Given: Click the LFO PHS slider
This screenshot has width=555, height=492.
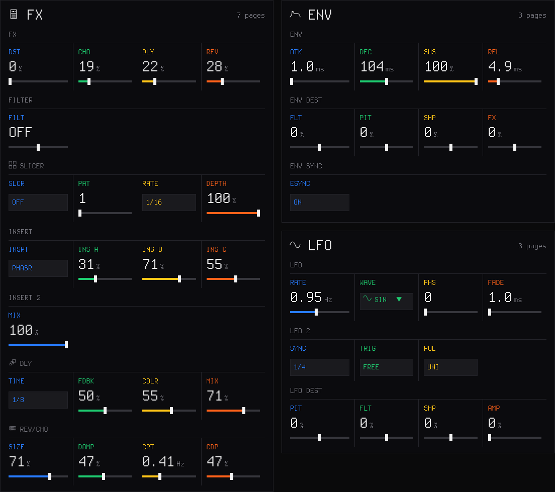Looking at the screenshot, I should coord(450,312).
